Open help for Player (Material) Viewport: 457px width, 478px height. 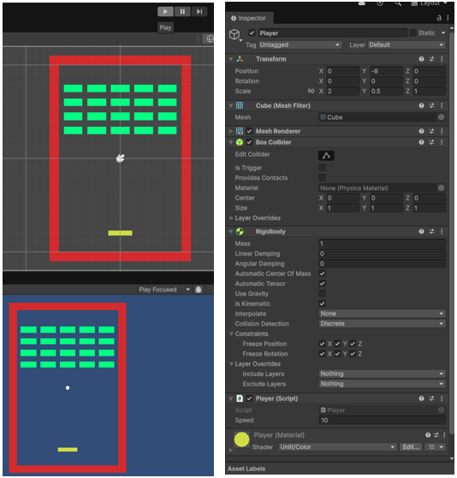click(428, 435)
